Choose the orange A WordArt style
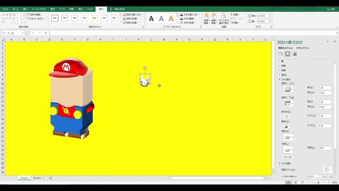The image size is (339, 191). pyautogui.click(x=171, y=19)
